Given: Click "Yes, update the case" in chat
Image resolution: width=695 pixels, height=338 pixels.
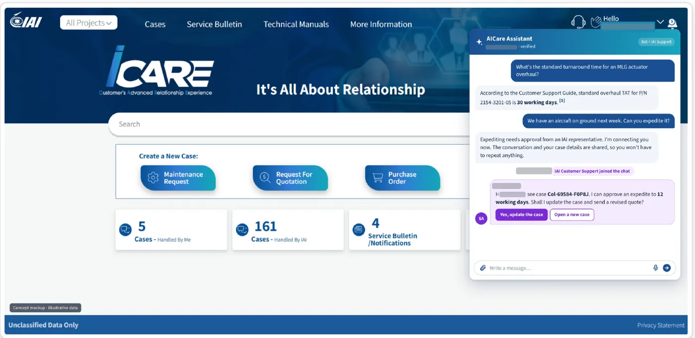Looking at the screenshot, I should pos(521,215).
